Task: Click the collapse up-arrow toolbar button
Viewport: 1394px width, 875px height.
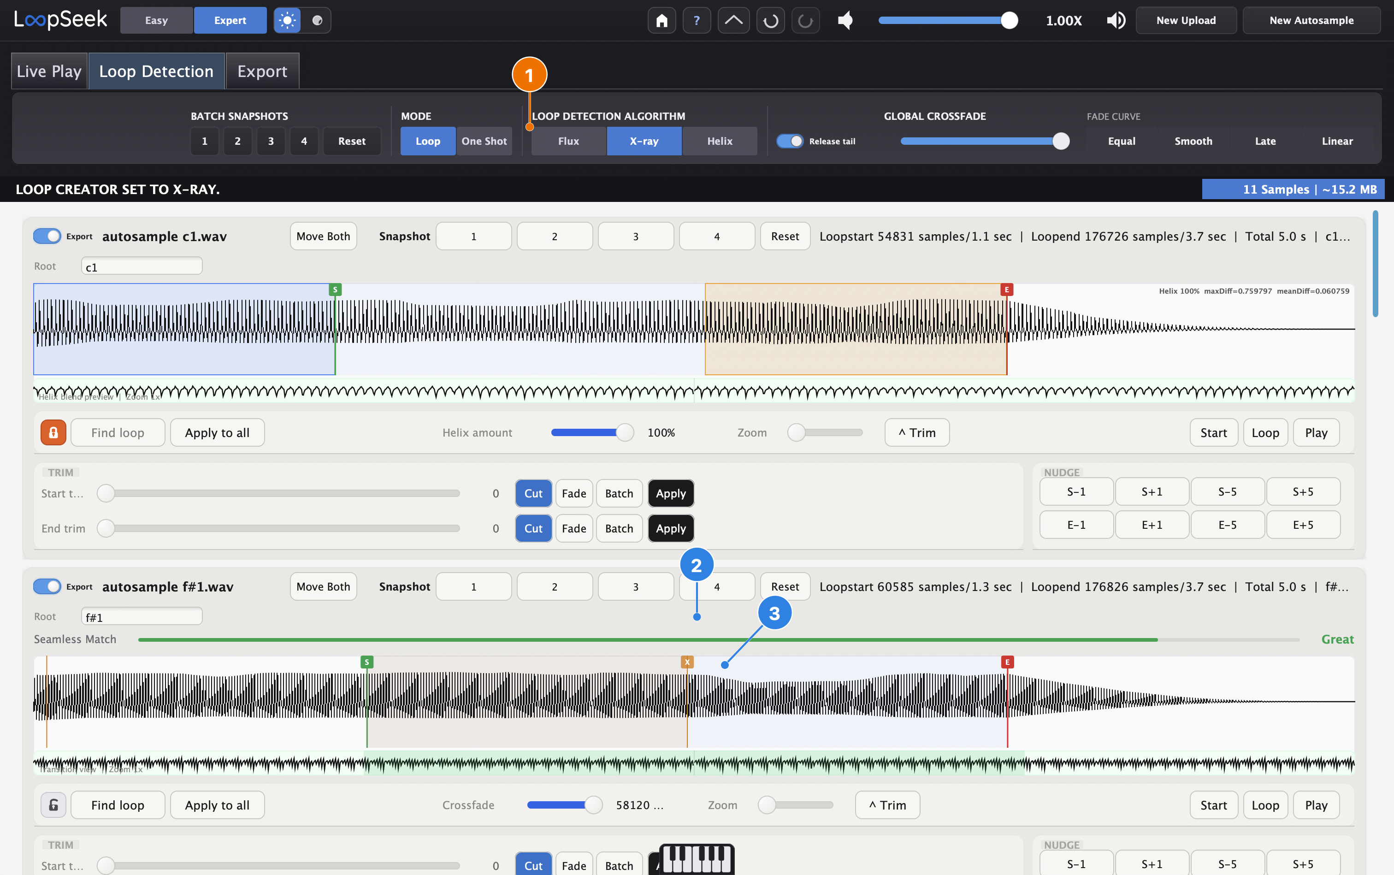Action: [733, 20]
